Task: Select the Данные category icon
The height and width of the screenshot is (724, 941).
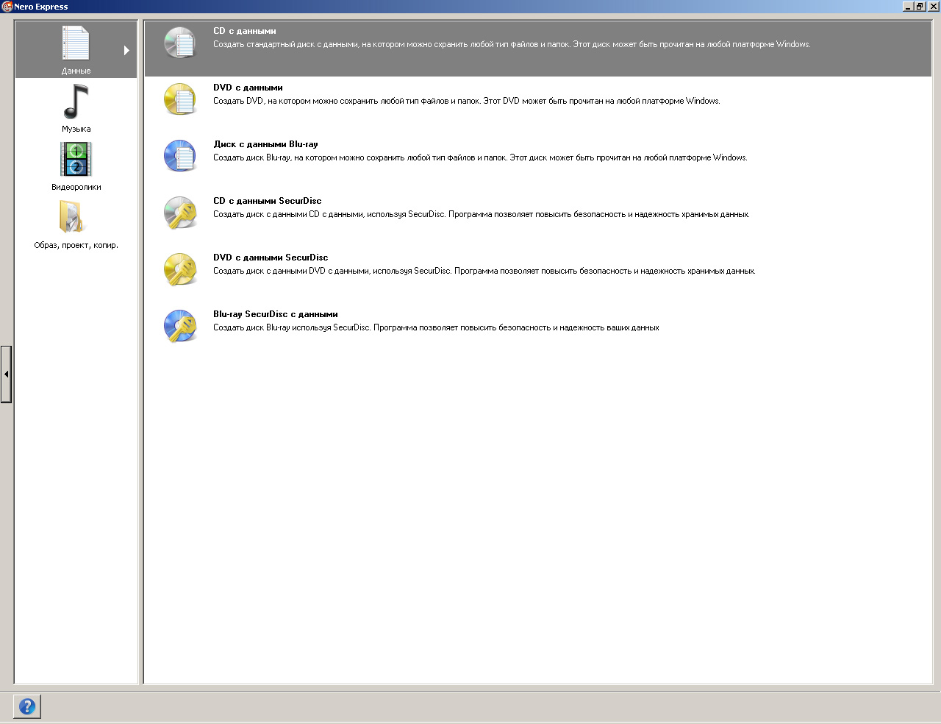Action: pyautogui.click(x=76, y=43)
